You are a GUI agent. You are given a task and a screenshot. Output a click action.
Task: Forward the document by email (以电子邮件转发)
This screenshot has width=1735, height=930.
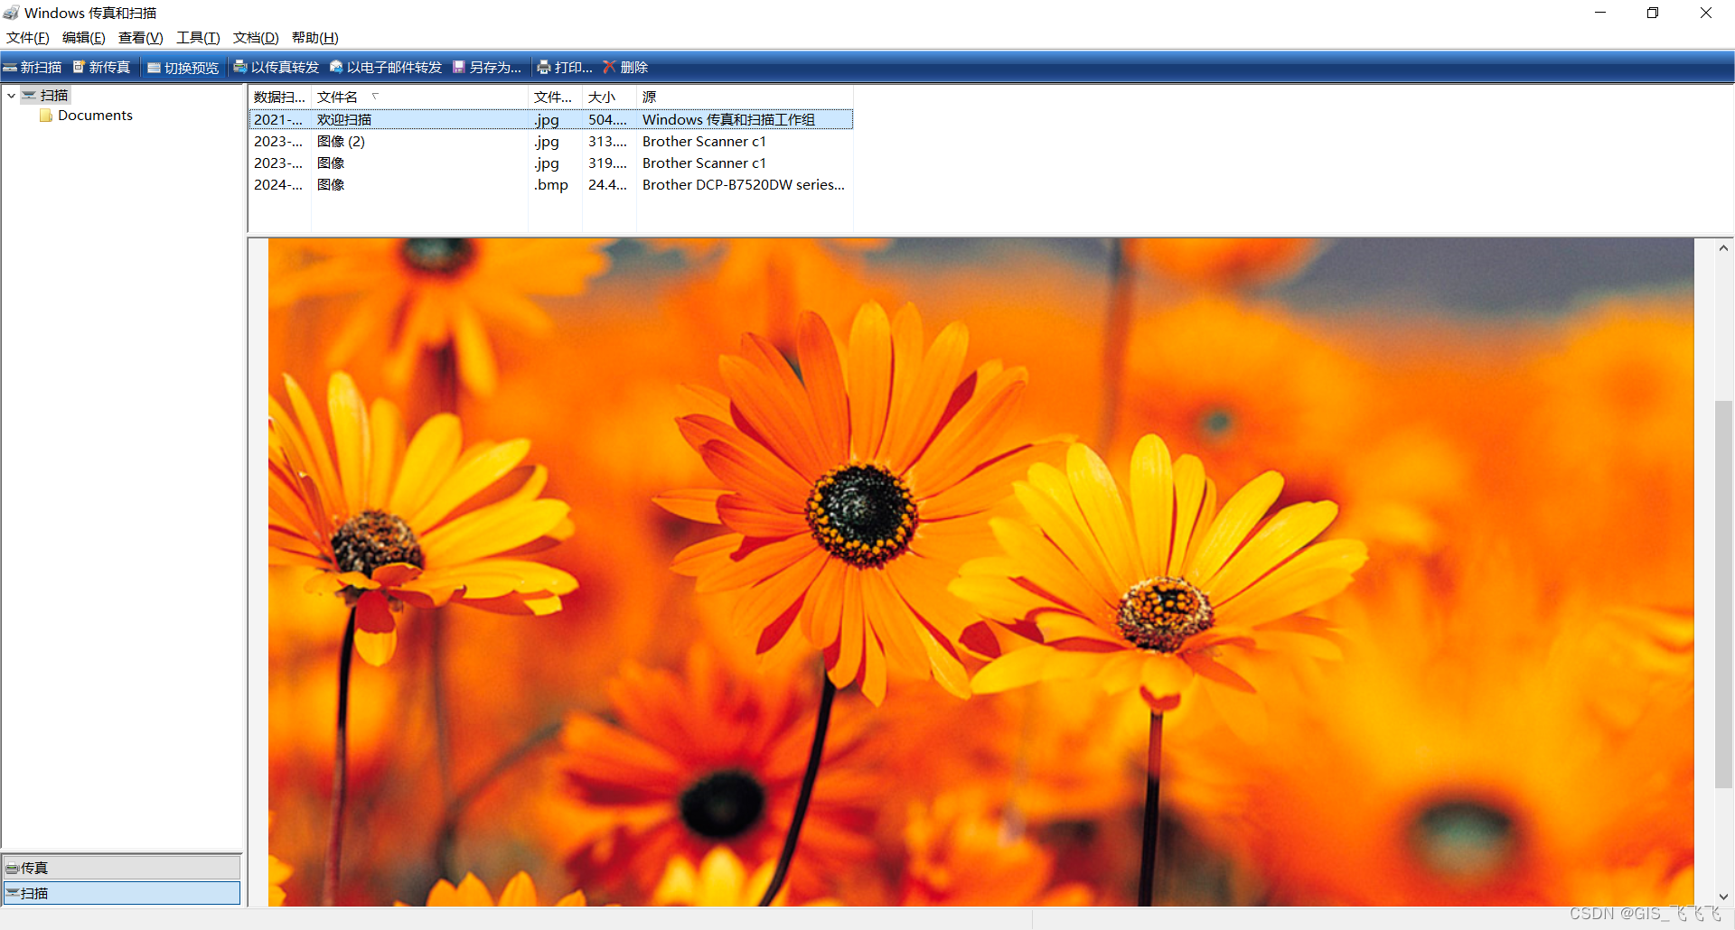click(x=386, y=68)
